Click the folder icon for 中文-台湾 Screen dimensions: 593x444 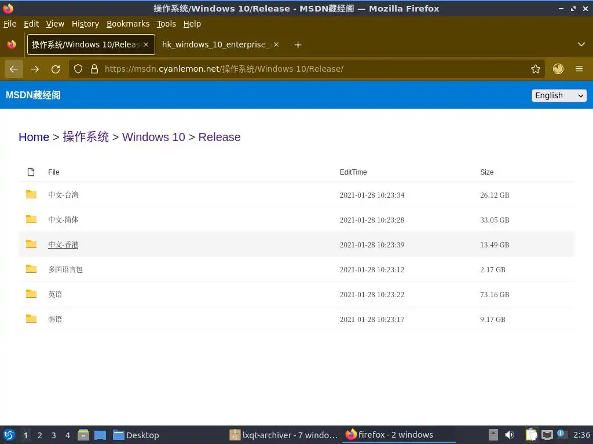pos(31,194)
